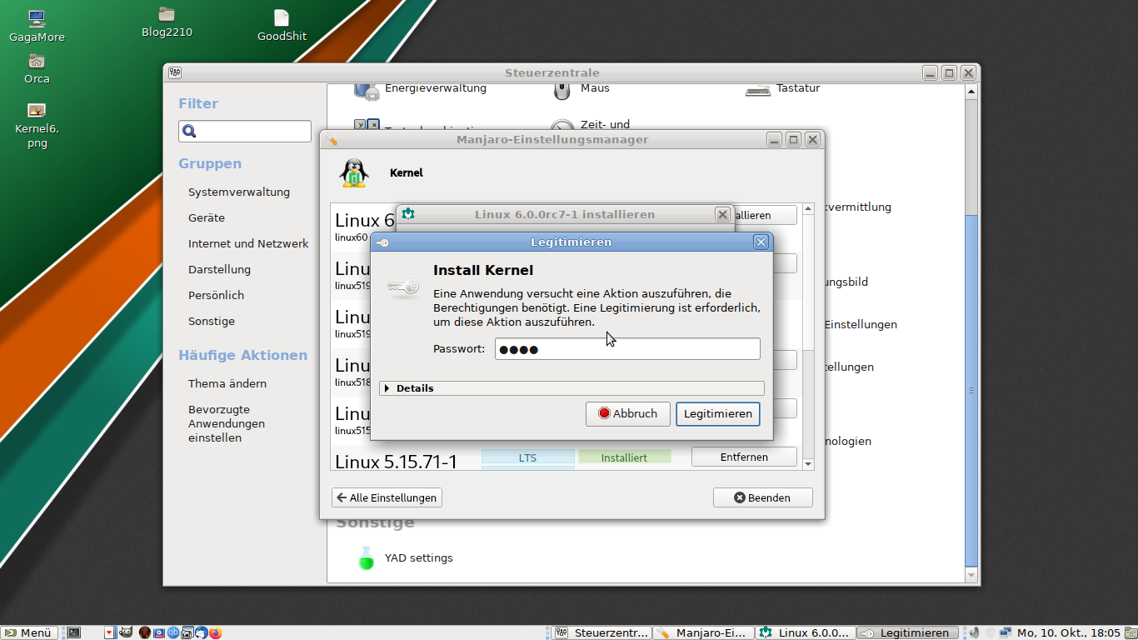1138x640 pixels.
Task: Click the volume icon in system tray
Action: click(x=975, y=632)
